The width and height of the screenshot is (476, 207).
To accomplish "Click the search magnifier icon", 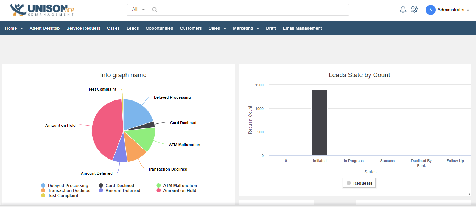I will (155, 10).
